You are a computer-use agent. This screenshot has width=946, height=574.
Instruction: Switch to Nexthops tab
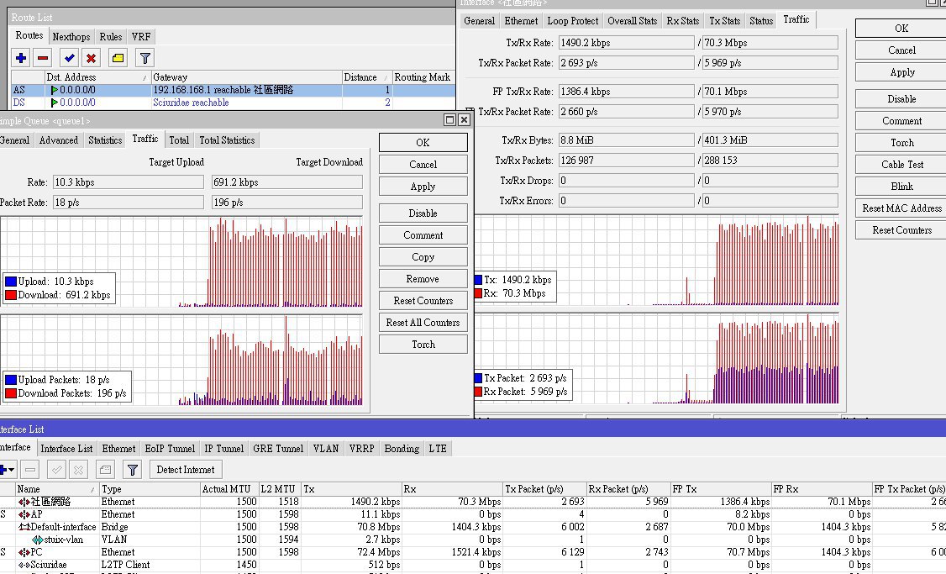point(71,37)
